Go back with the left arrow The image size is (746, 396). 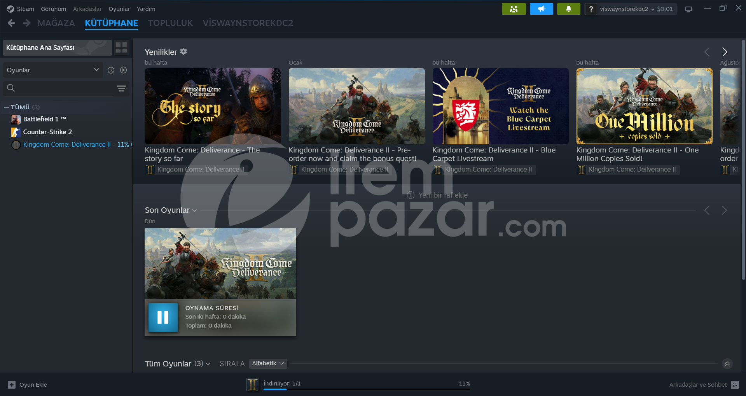coord(11,23)
